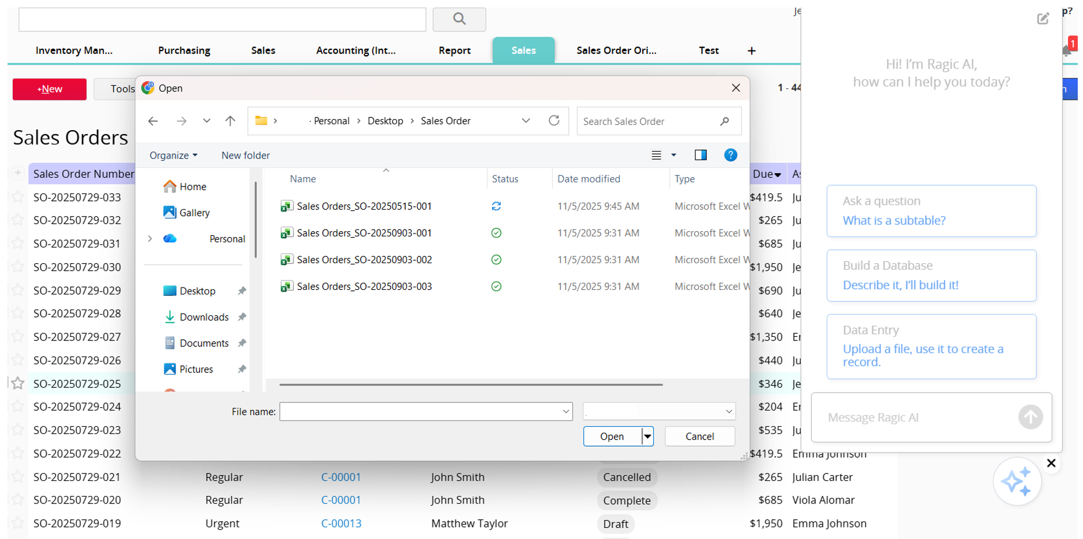
Task: Send message with the arrow button
Action: pyautogui.click(x=1030, y=417)
